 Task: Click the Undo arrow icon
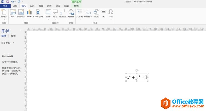(12, 2)
